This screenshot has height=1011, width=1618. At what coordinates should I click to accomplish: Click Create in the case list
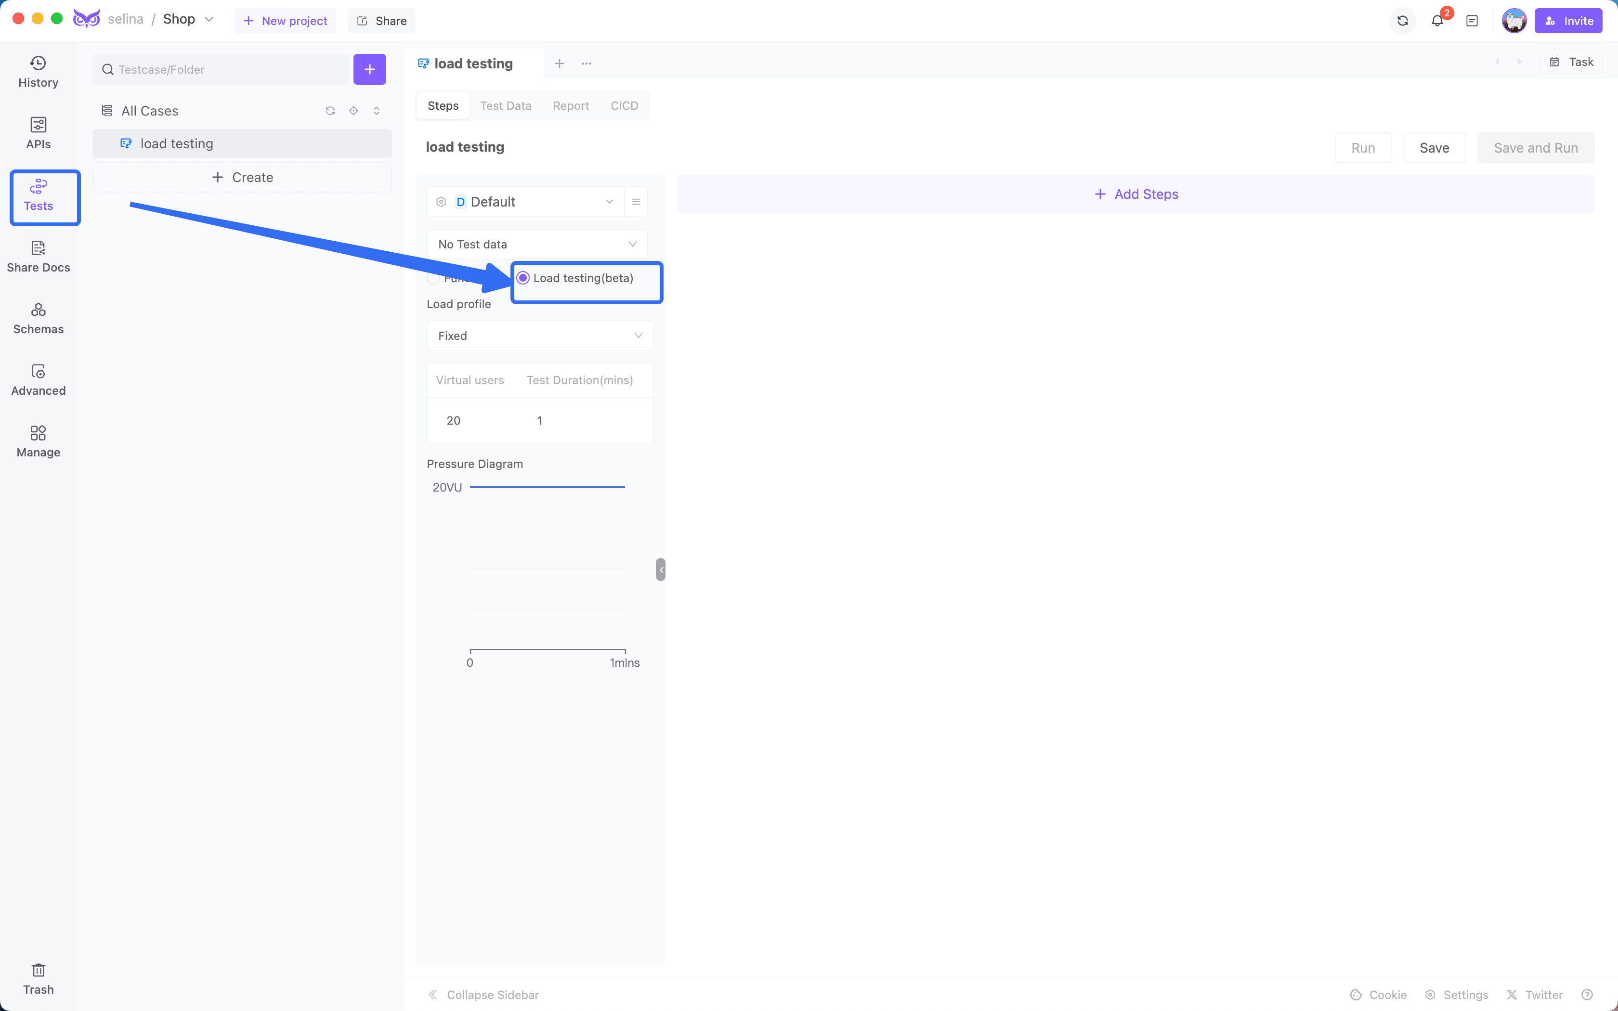[242, 177]
